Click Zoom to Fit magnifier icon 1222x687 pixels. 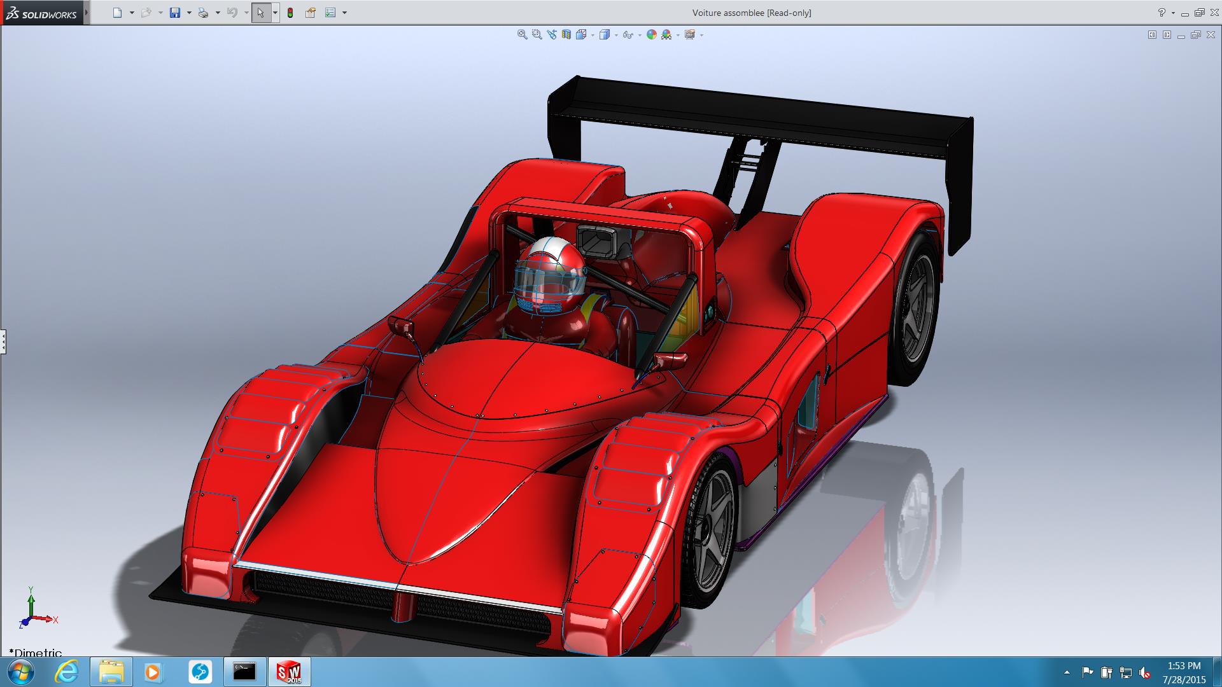[523, 35]
